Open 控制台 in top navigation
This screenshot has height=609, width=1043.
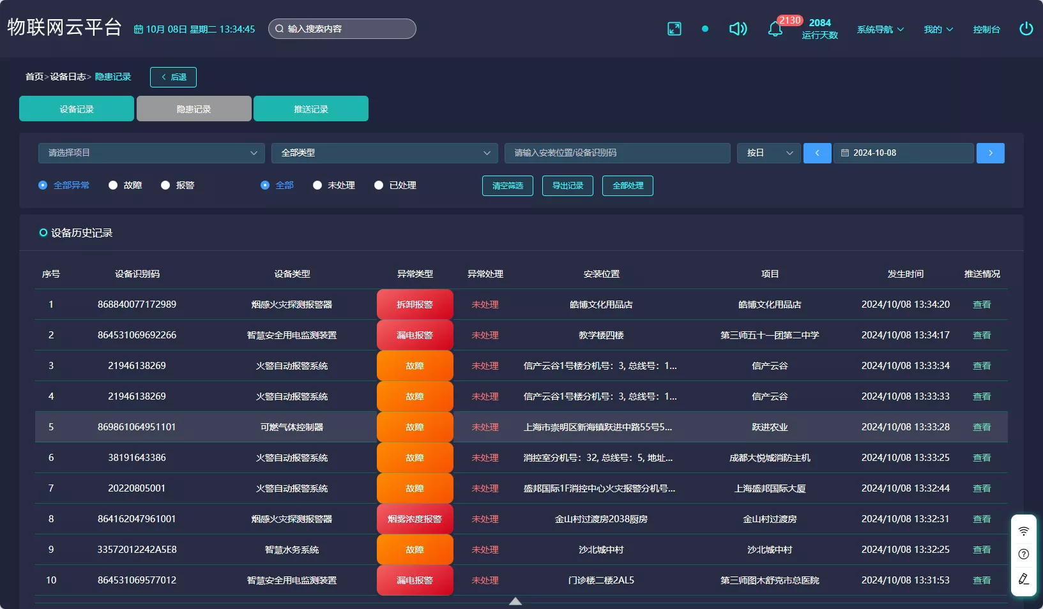(x=986, y=29)
